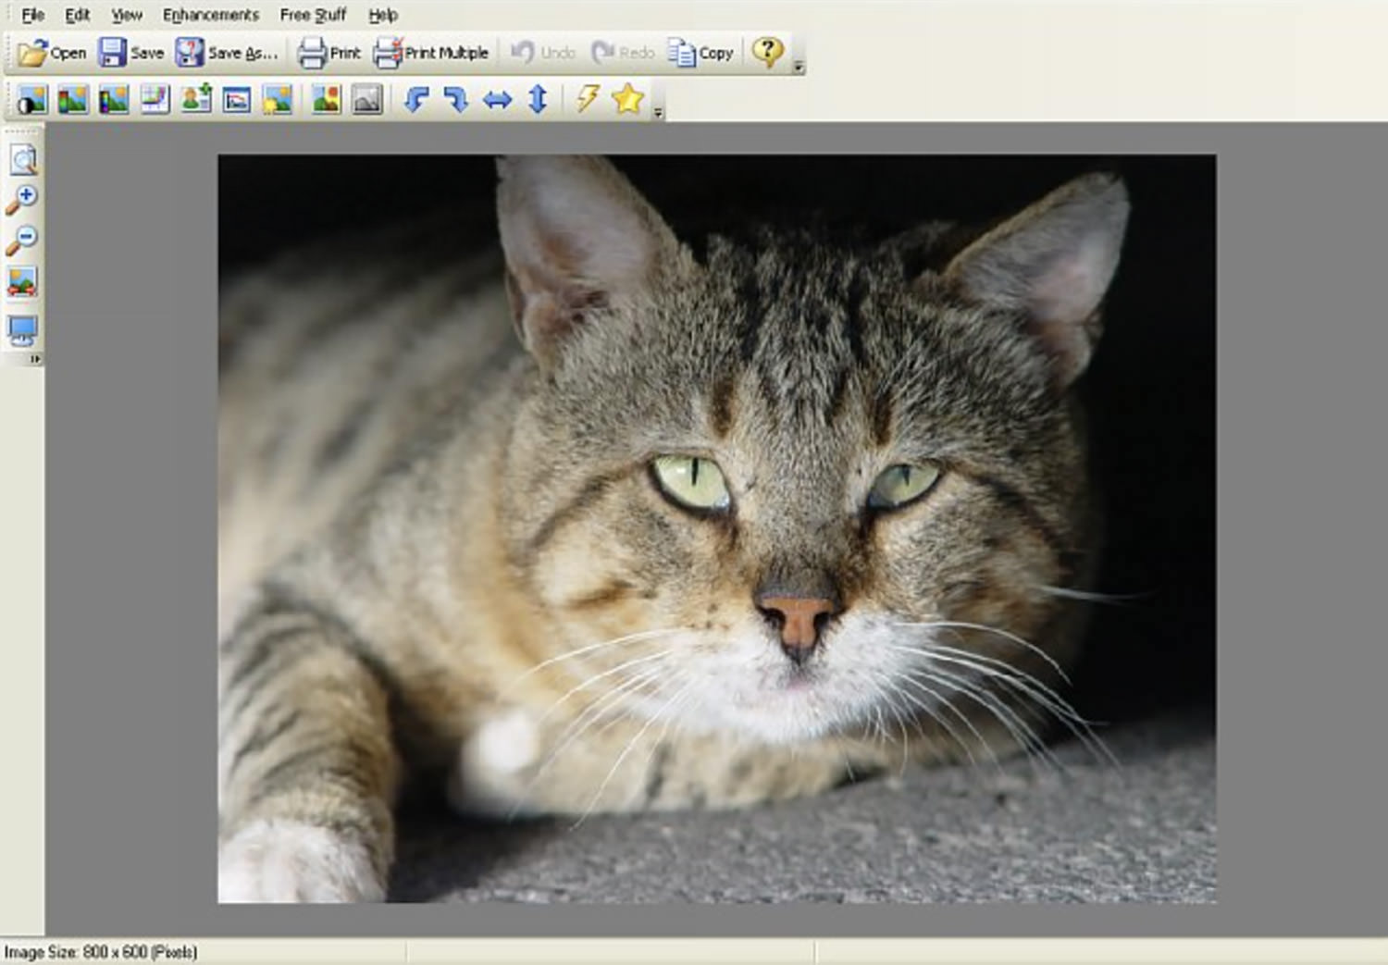1388x965 pixels.
Task: Click the rotate left icon
Action: tap(418, 102)
